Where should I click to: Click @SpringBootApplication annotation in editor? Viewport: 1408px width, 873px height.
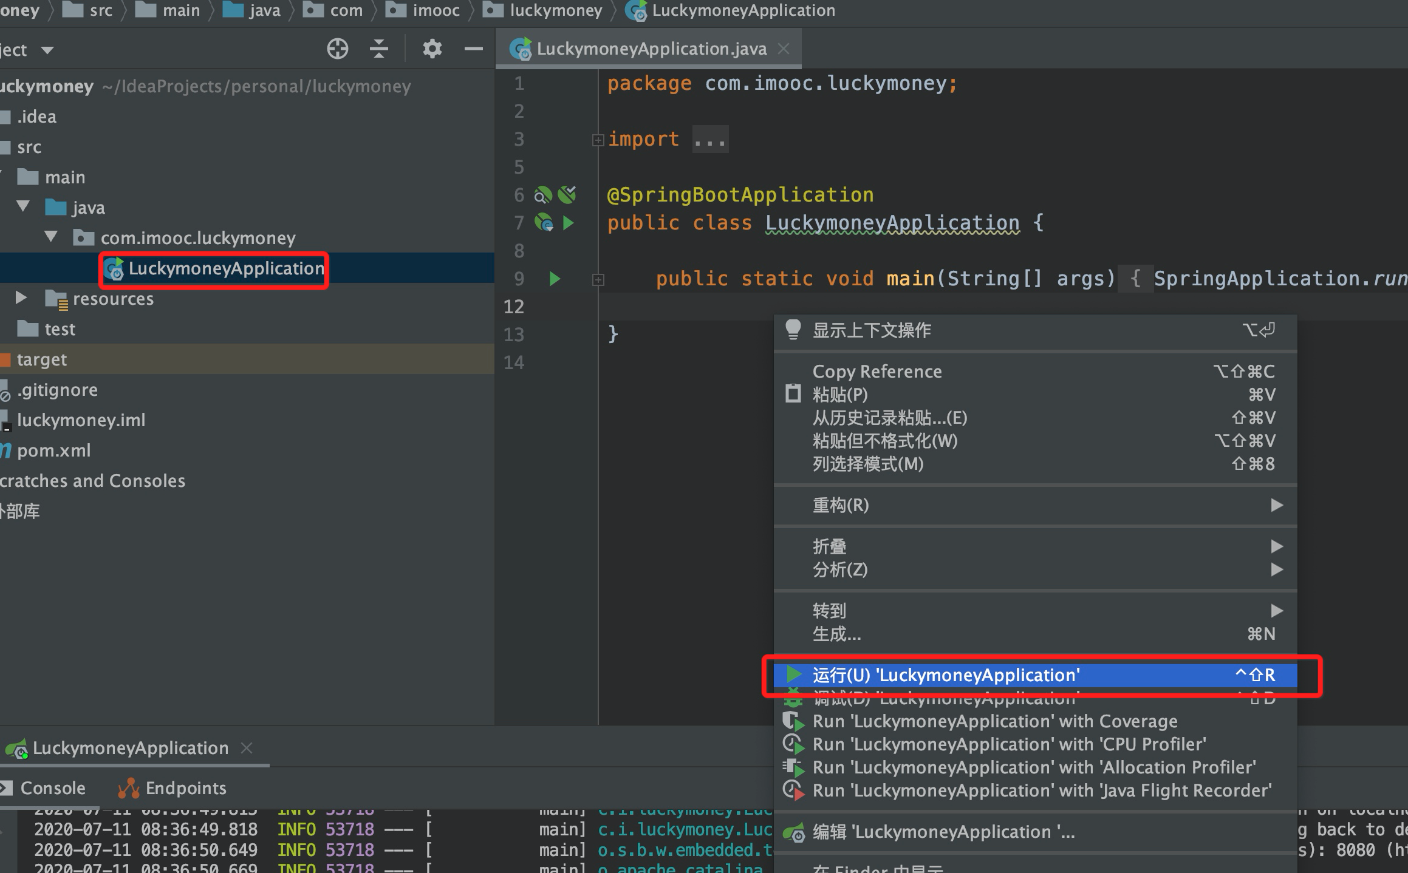pyautogui.click(x=740, y=195)
